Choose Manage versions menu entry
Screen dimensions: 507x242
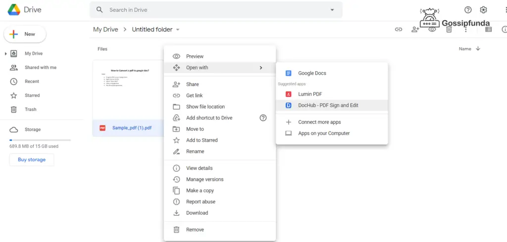pyautogui.click(x=220, y=179)
